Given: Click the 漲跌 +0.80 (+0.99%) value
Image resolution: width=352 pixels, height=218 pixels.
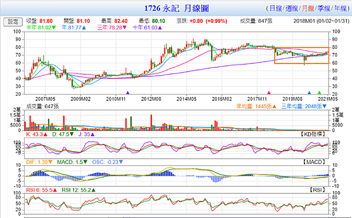Looking at the screenshot, I should coord(202,21).
